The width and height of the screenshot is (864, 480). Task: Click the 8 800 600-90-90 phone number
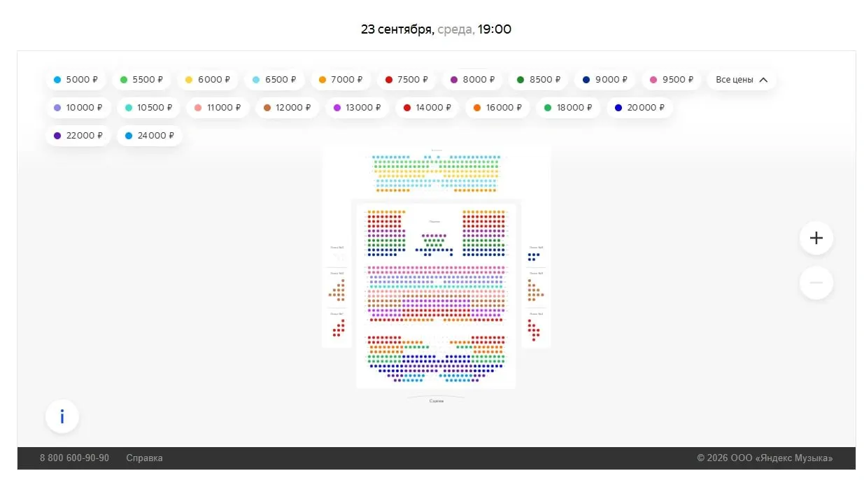(x=74, y=458)
